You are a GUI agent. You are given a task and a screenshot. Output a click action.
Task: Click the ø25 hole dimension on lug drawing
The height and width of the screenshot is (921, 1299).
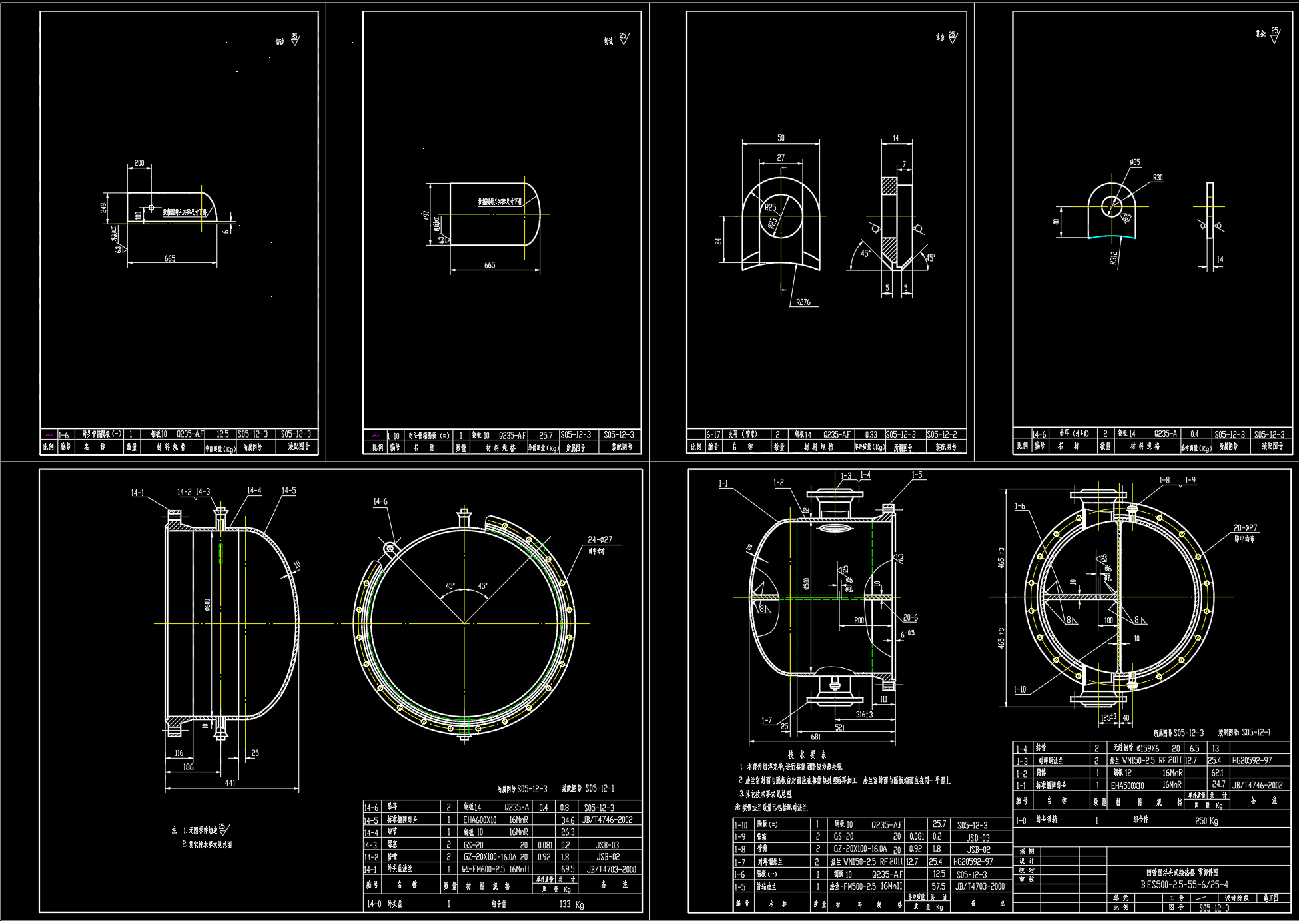coord(1135,162)
